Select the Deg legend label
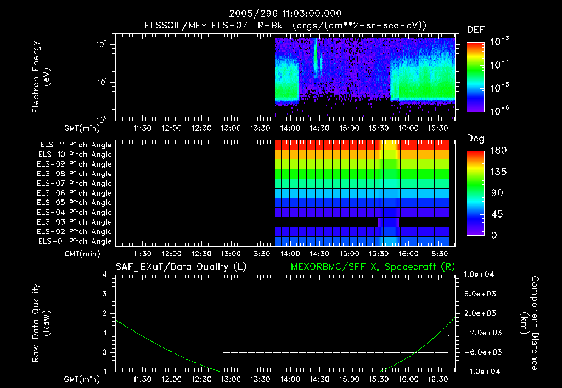Image resolution: width=562 pixels, height=388 pixels. [x=475, y=139]
